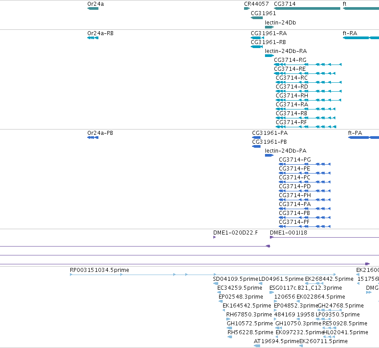Select the CG3714 gene bar

307,8
